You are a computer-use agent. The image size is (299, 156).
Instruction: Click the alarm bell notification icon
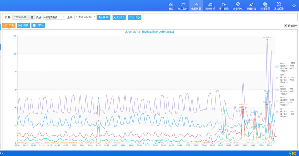pyautogui.click(x=292, y=153)
